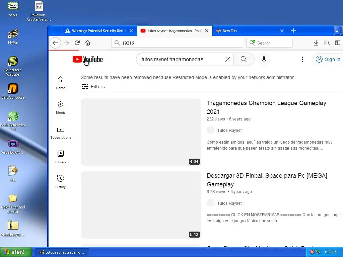
Task: Open the browser Library icon in toolbar
Action: pos(327,43)
